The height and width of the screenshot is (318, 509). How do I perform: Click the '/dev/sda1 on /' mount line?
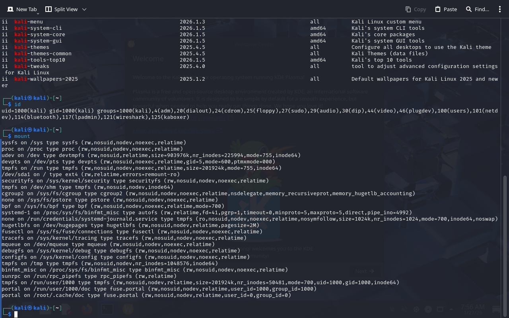(x=91, y=175)
